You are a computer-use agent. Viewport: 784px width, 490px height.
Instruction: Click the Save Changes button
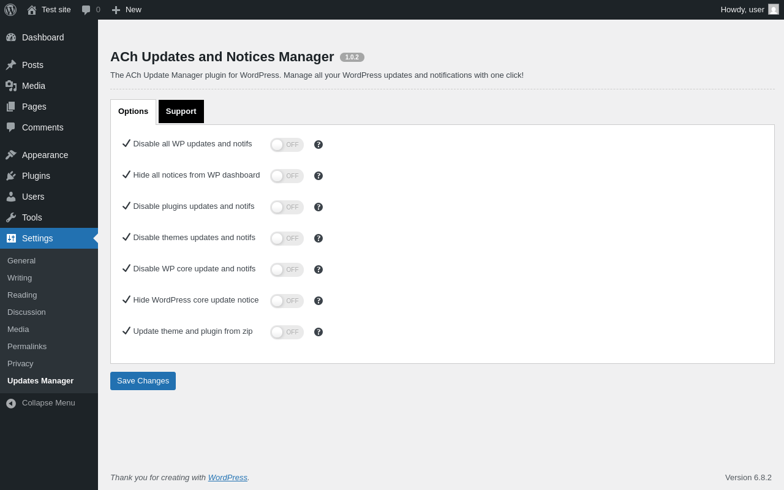click(143, 381)
